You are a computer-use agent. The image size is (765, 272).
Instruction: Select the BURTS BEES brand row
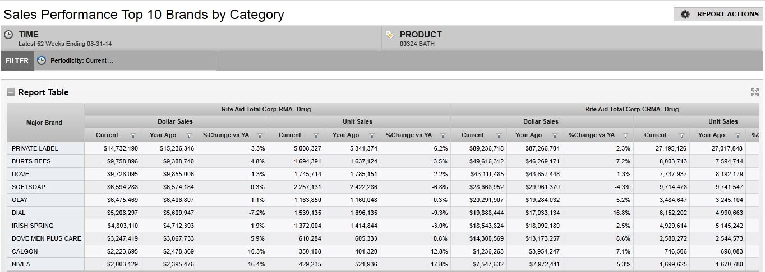(x=31, y=161)
